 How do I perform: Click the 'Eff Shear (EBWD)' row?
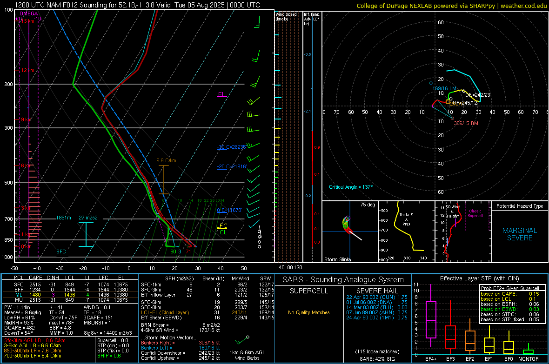[208, 318]
